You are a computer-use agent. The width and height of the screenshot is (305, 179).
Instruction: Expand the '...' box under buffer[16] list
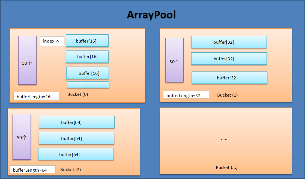(88, 84)
